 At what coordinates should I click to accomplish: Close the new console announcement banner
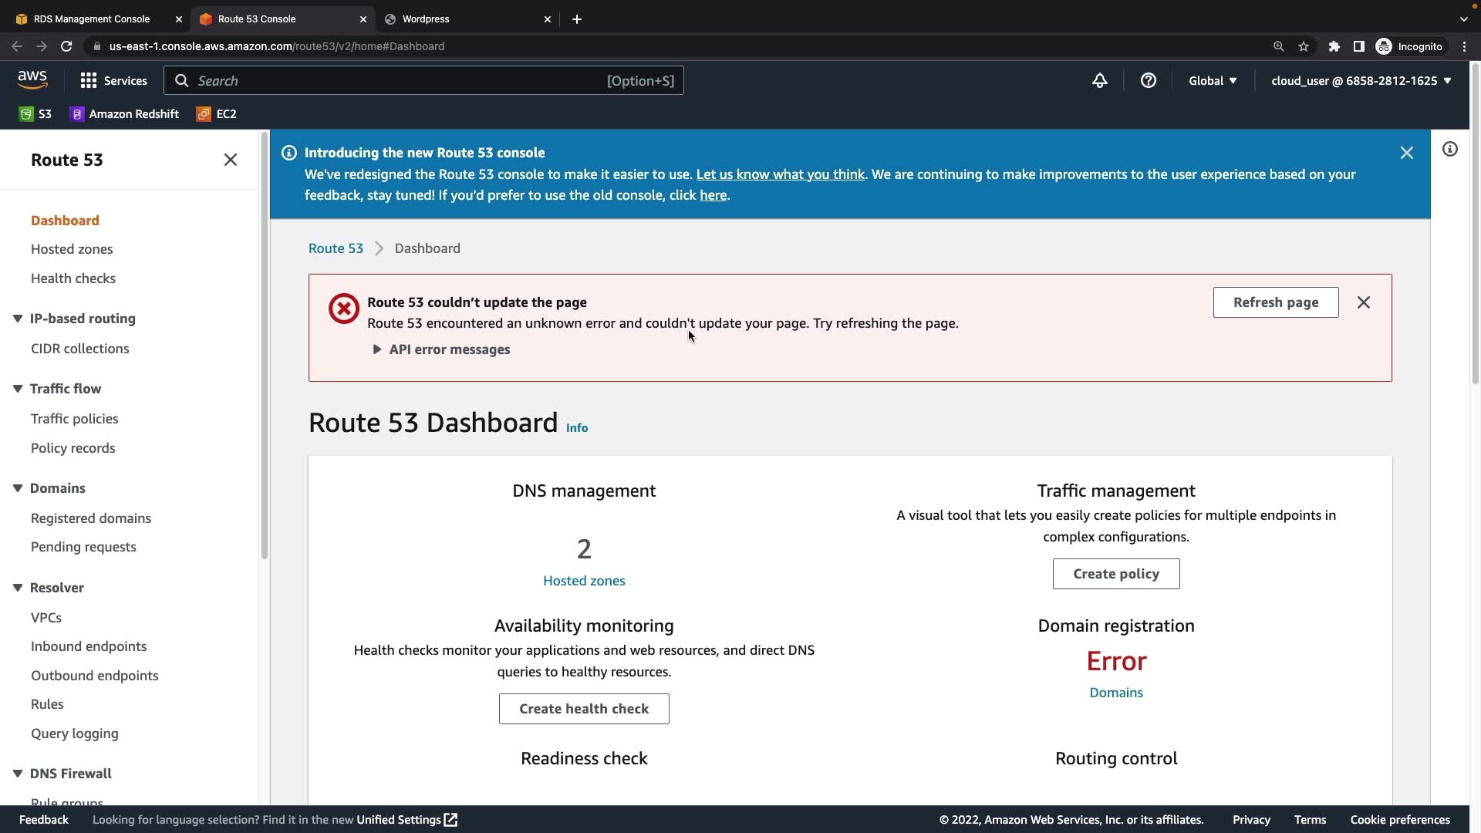[x=1407, y=153]
